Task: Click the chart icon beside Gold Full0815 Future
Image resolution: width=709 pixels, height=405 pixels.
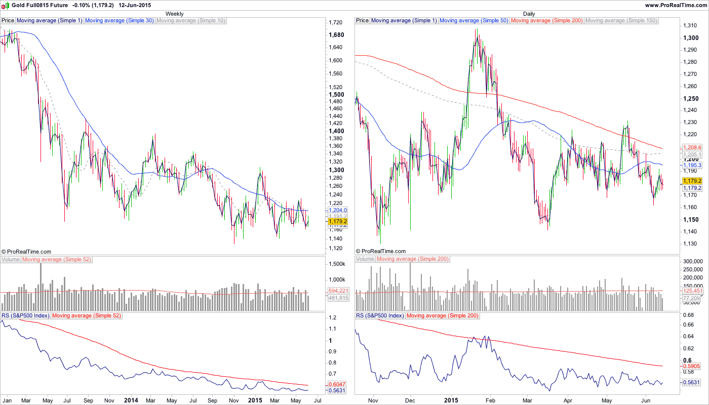Action: (x=6, y=5)
